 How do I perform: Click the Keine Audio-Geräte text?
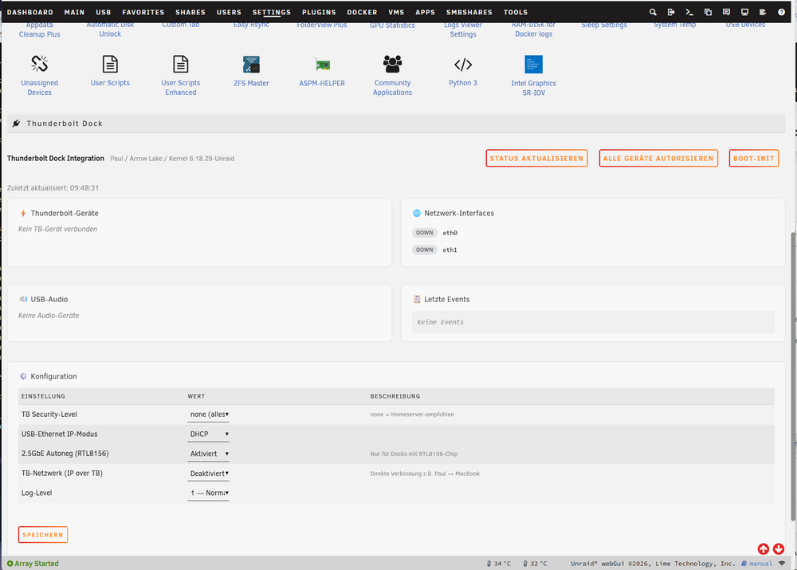(x=49, y=316)
